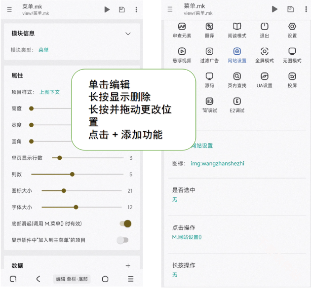The height and width of the screenshot is (288, 311).
Task: Adjust the 宽度 slider handle
Action: (31, 125)
